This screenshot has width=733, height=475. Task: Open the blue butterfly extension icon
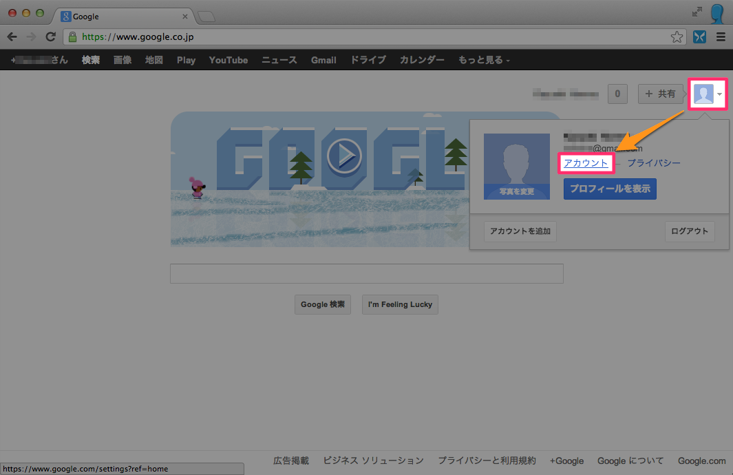[x=699, y=37]
